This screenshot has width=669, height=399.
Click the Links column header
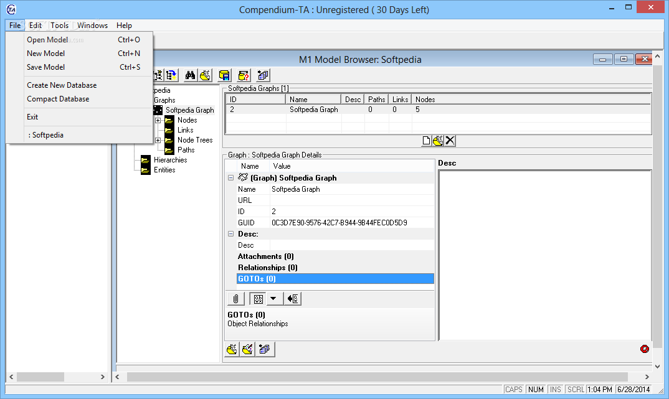tap(400, 100)
